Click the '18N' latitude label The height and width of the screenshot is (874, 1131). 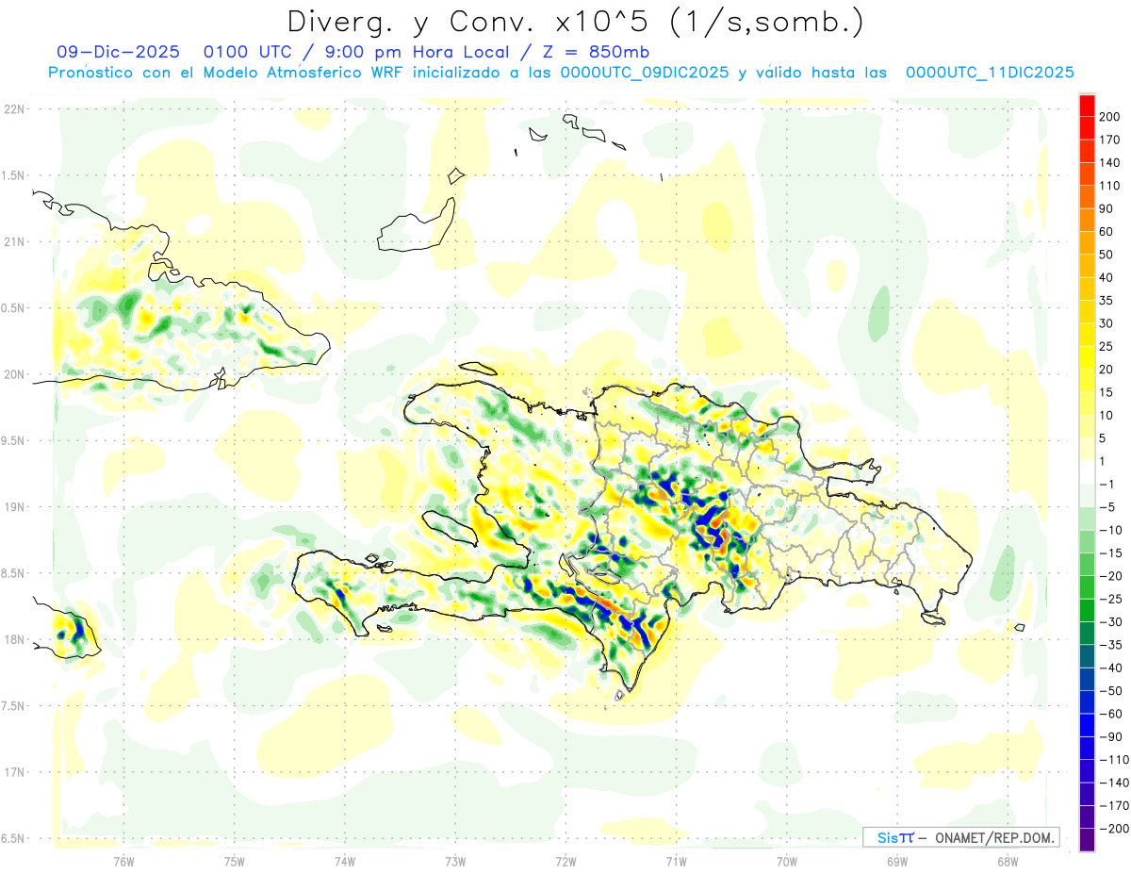[x=13, y=639]
